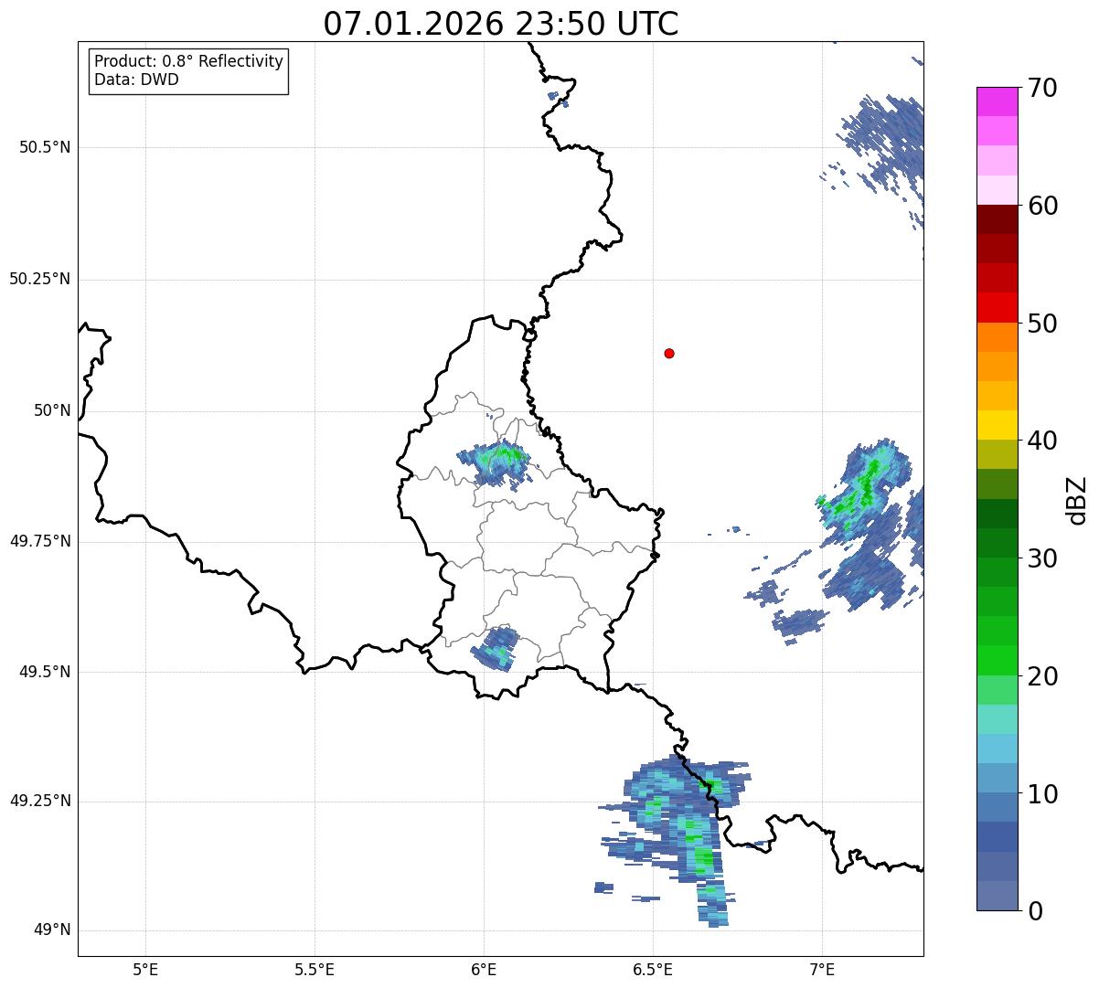Pick the dark maroon colorbar swatch
Screen dimensions: 1099x988
point(997,219)
